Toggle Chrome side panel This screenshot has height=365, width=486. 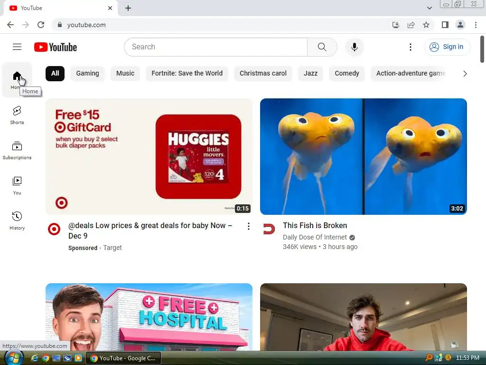pos(445,25)
